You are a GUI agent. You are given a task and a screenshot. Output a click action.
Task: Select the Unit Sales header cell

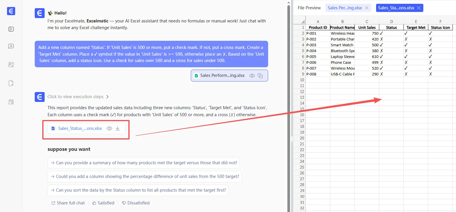(x=367, y=27)
